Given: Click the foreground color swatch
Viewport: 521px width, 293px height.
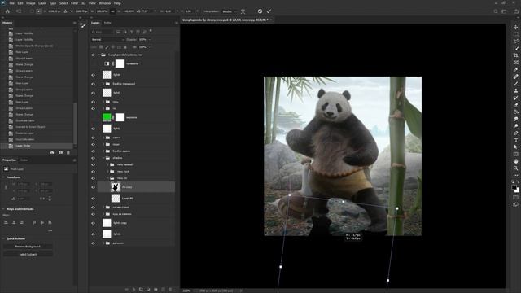Looking at the screenshot, I should point(514,187).
